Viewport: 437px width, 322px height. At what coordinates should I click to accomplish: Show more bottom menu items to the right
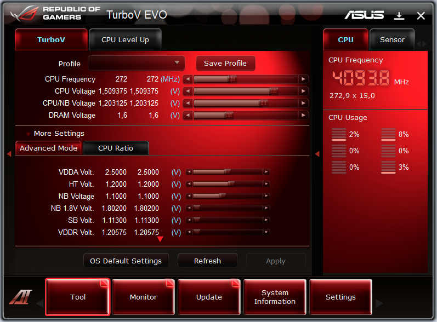(379, 303)
